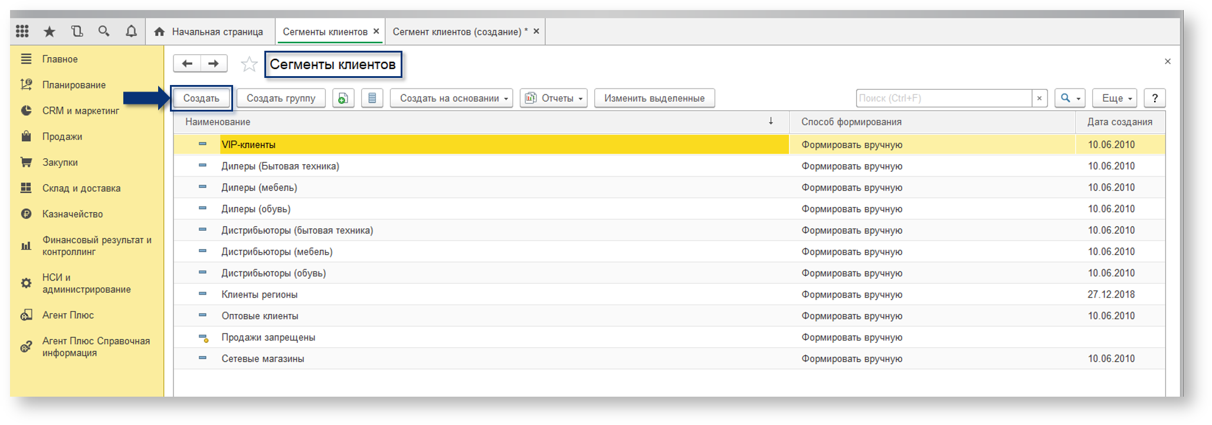
Task: Click the Агент Плюс Справочная информация icon
Action: [26, 346]
